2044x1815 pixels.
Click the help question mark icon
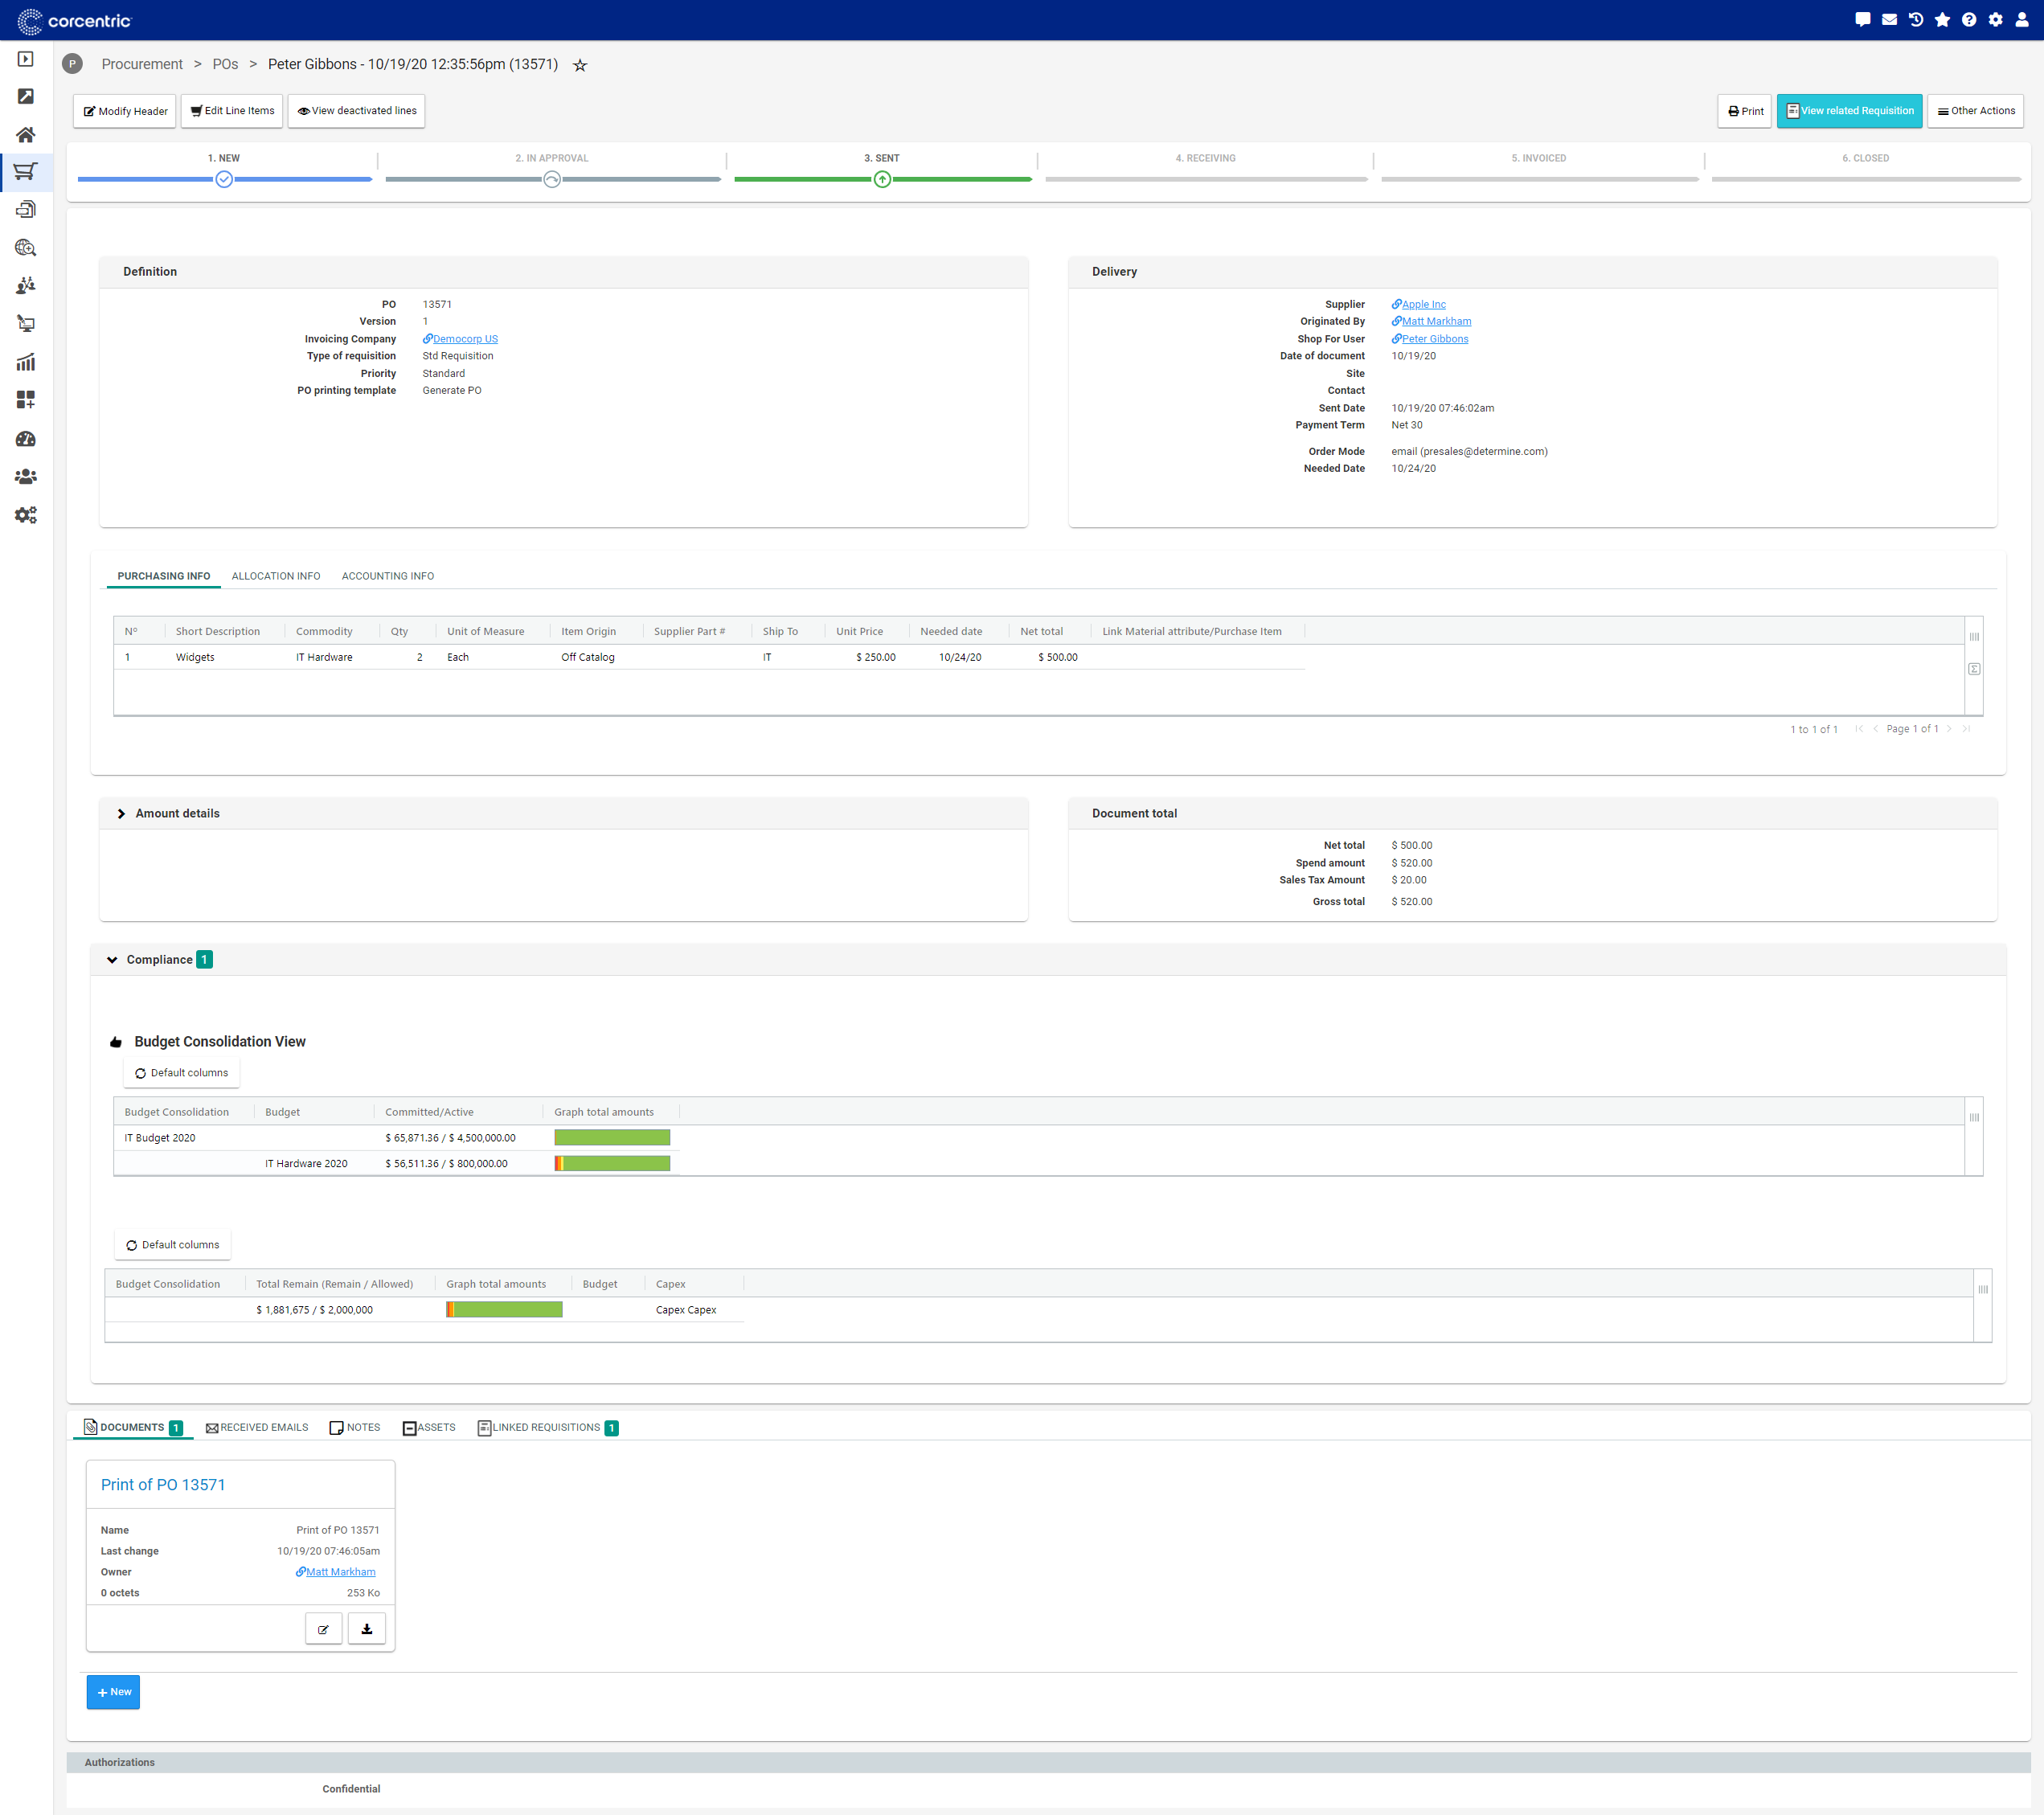[x=1968, y=19]
